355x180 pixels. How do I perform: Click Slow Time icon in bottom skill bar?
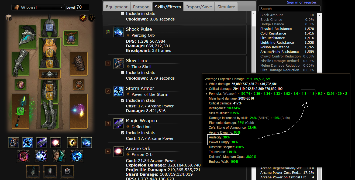click(14, 143)
